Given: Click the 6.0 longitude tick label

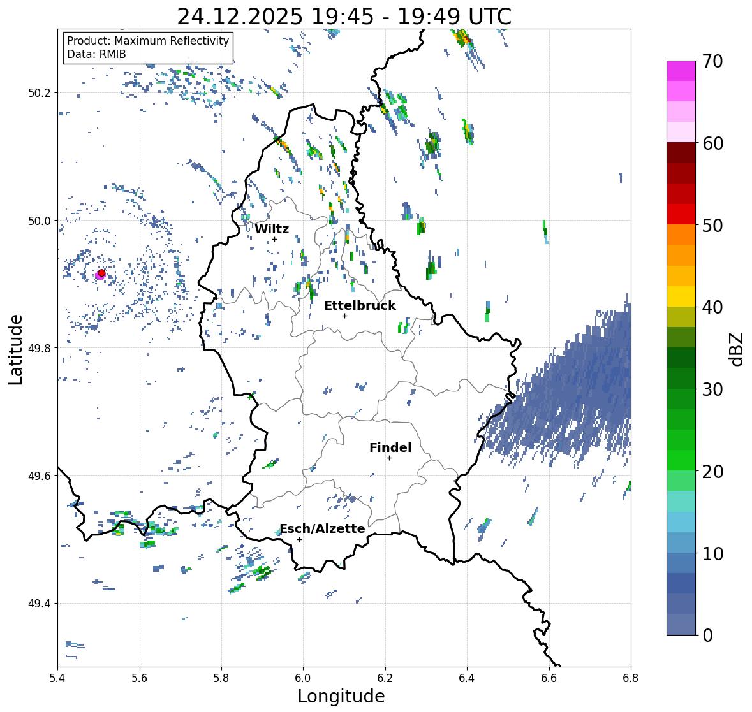Looking at the screenshot, I should click(x=303, y=678).
